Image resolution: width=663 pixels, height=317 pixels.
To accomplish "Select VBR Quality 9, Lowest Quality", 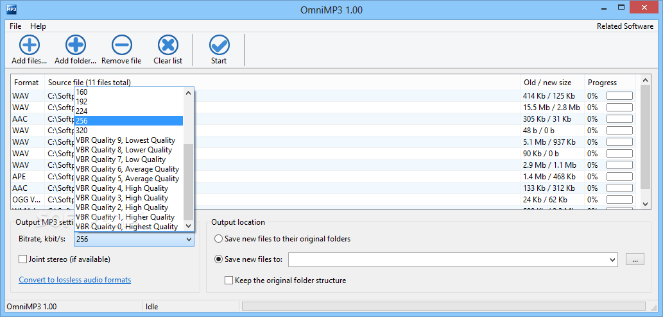I will [x=128, y=140].
